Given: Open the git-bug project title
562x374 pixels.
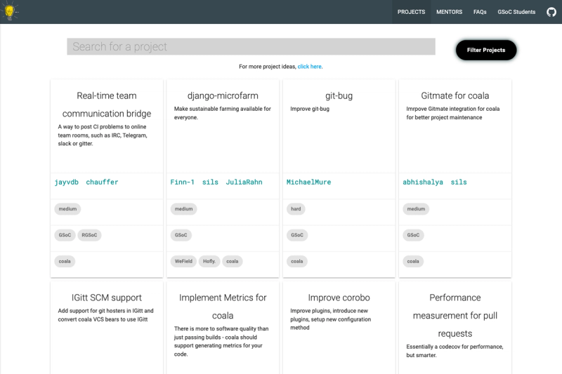Looking at the screenshot, I should click(x=339, y=95).
